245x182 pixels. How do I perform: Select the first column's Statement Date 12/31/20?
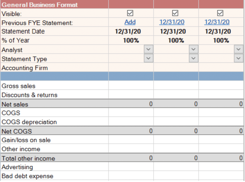click(128, 31)
